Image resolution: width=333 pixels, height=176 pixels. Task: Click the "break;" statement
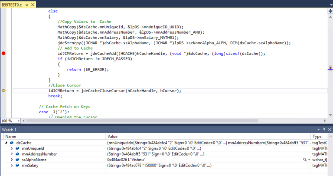pyautogui.click(x=55, y=96)
